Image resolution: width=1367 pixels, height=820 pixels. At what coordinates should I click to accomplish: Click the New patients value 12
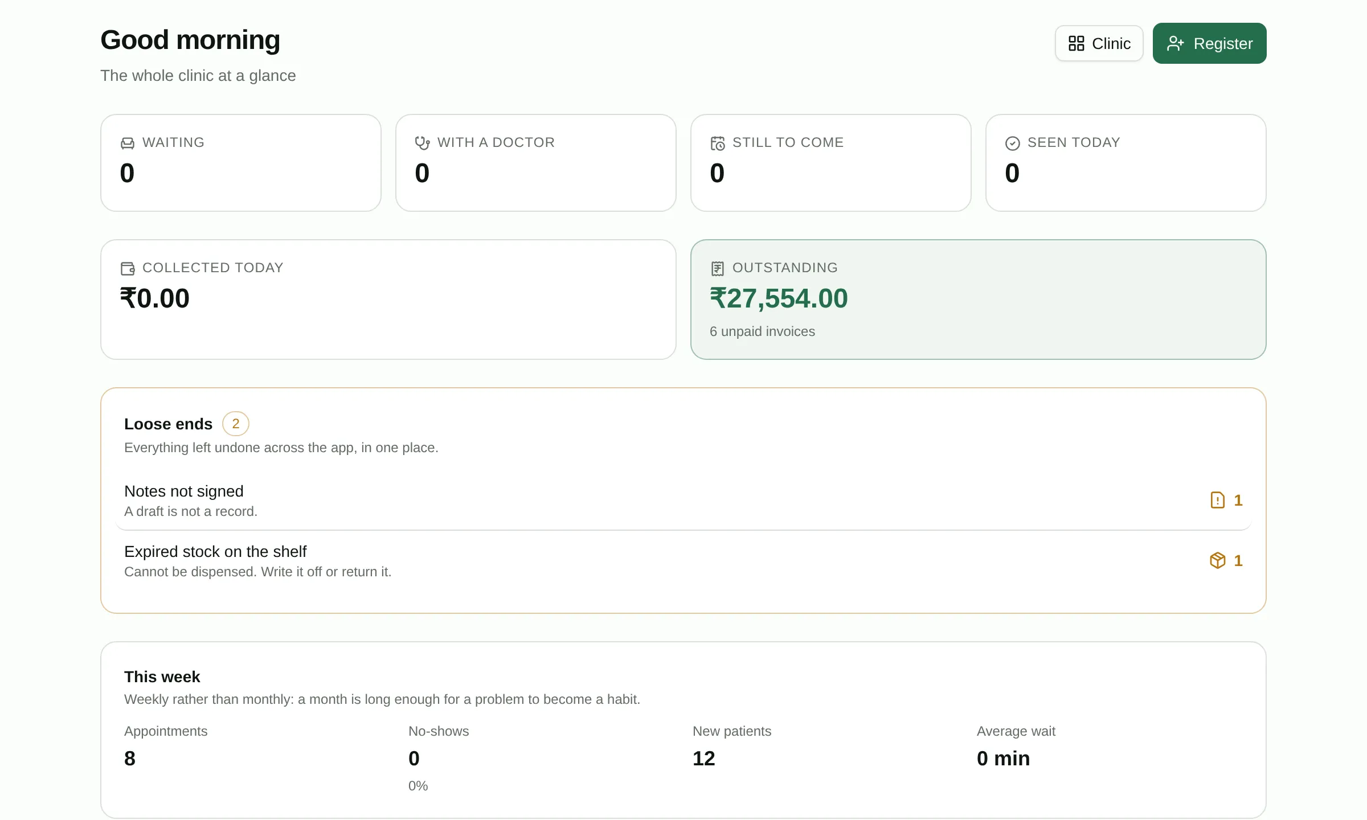point(703,758)
